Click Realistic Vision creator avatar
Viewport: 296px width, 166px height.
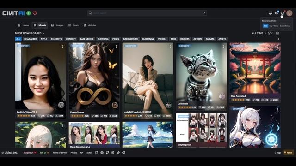[61, 105]
